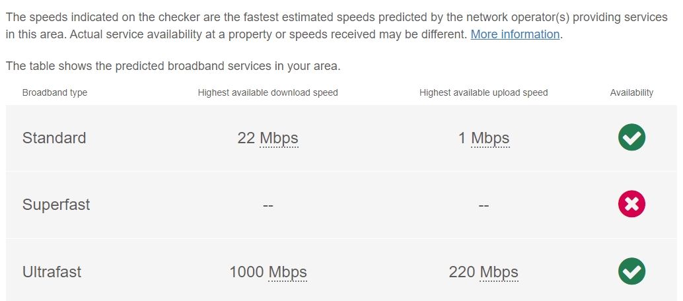
Task: Click Mbps abbreviation beside 22 download speed
Action: [x=279, y=138]
